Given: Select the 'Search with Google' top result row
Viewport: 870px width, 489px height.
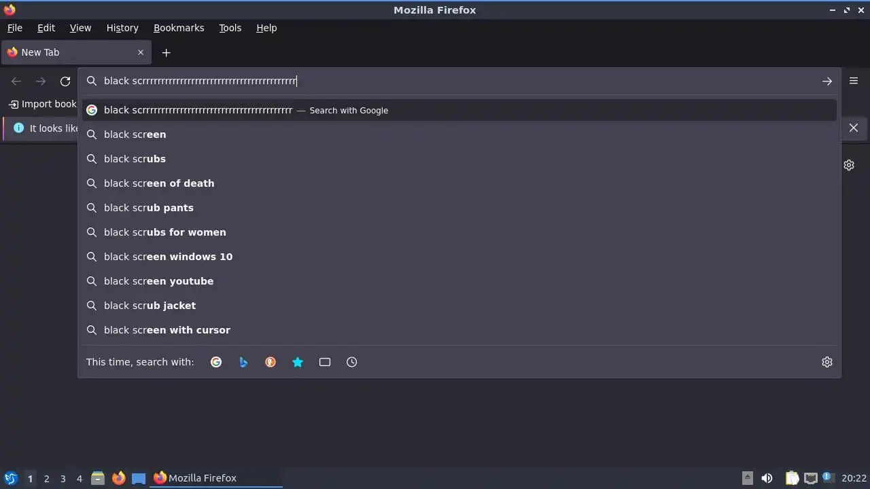Looking at the screenshot, I should click(x=459, y=110).
